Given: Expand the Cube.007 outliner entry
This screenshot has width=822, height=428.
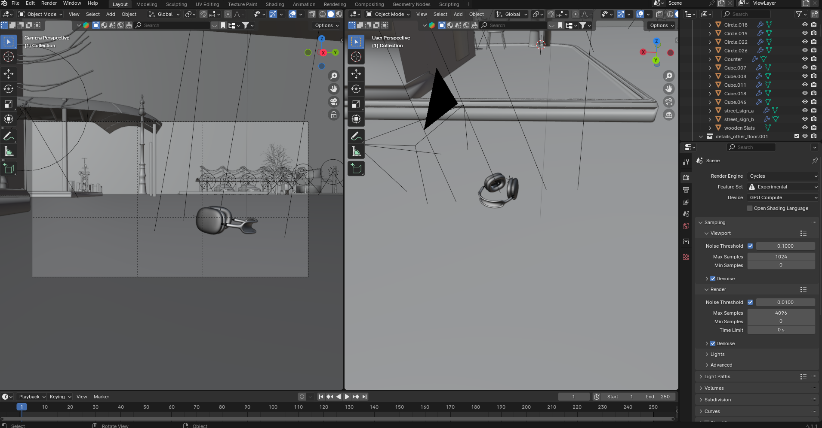Looking at the screenshot, I should click(x=709, y=67).
